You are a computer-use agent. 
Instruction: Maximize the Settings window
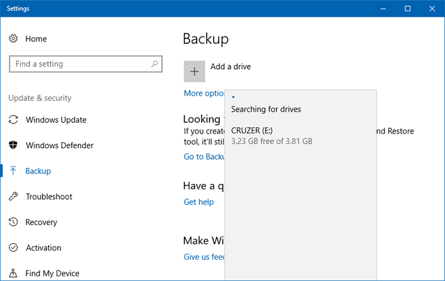pyautogui.click(x=407, y=9)
